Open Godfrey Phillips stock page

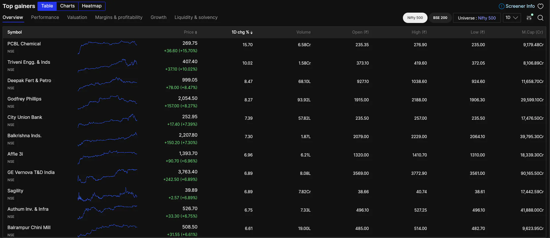click(24, 99)
